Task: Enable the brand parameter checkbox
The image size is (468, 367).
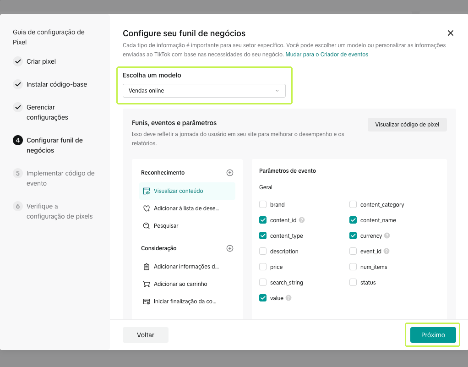Action: point(263,204)
